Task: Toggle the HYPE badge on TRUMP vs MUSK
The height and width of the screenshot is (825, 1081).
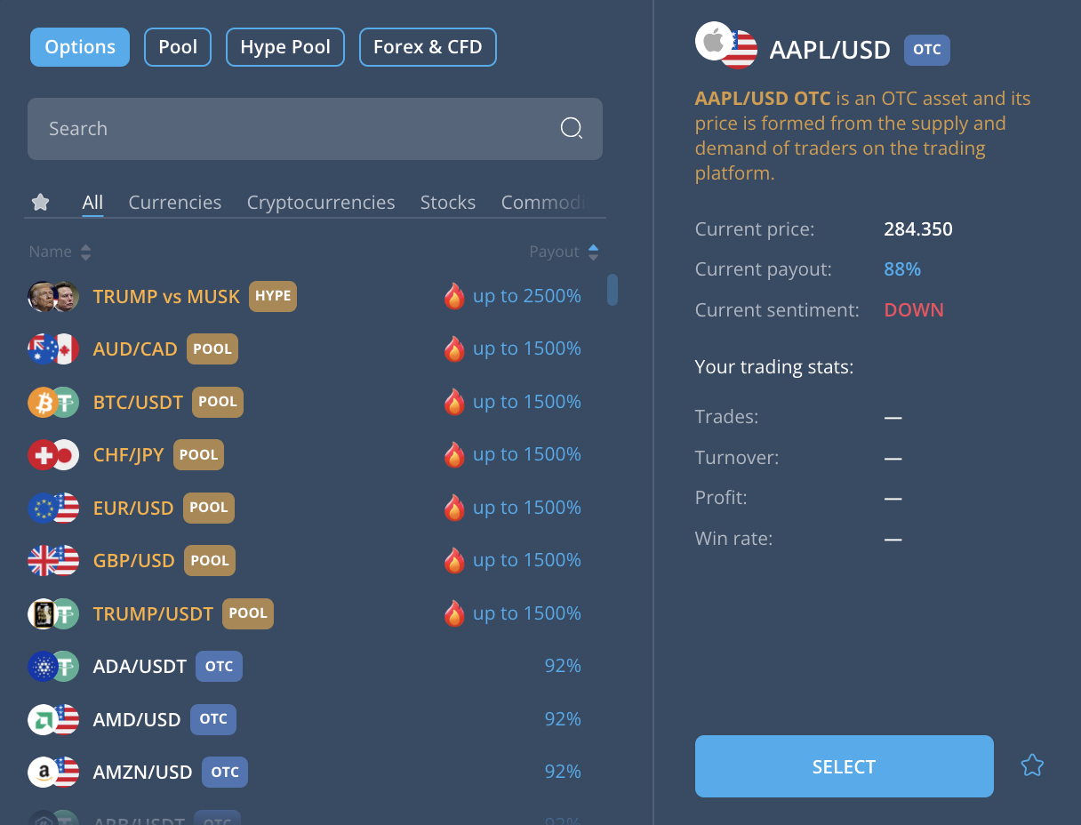Action: point(273,295)
